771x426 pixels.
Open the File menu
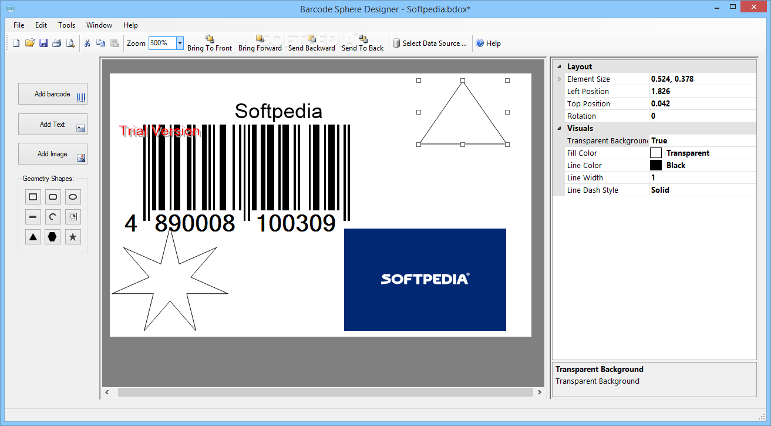[x=19, y=25]
